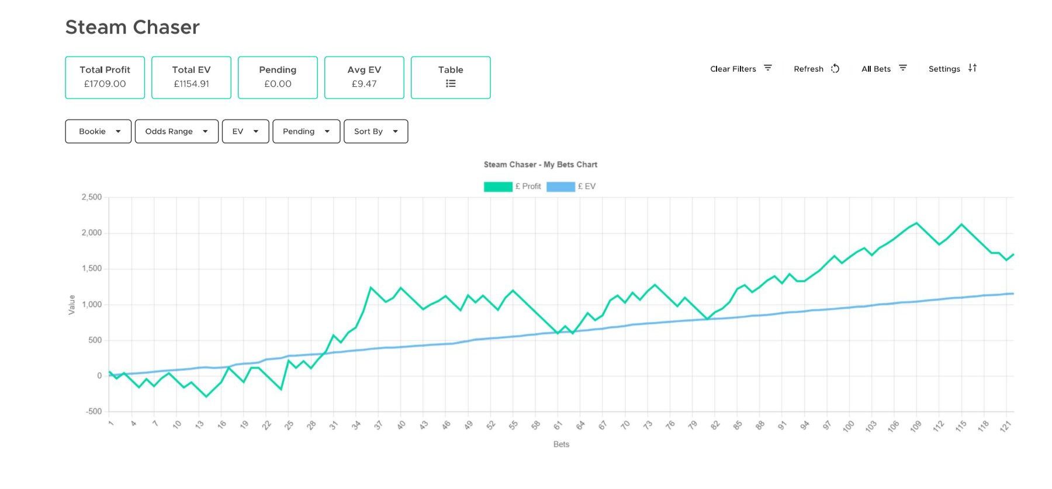Toggle the blue £ EV legend swatch
This screenshot has height=489, width=1052.
click(x=560, y=187)
